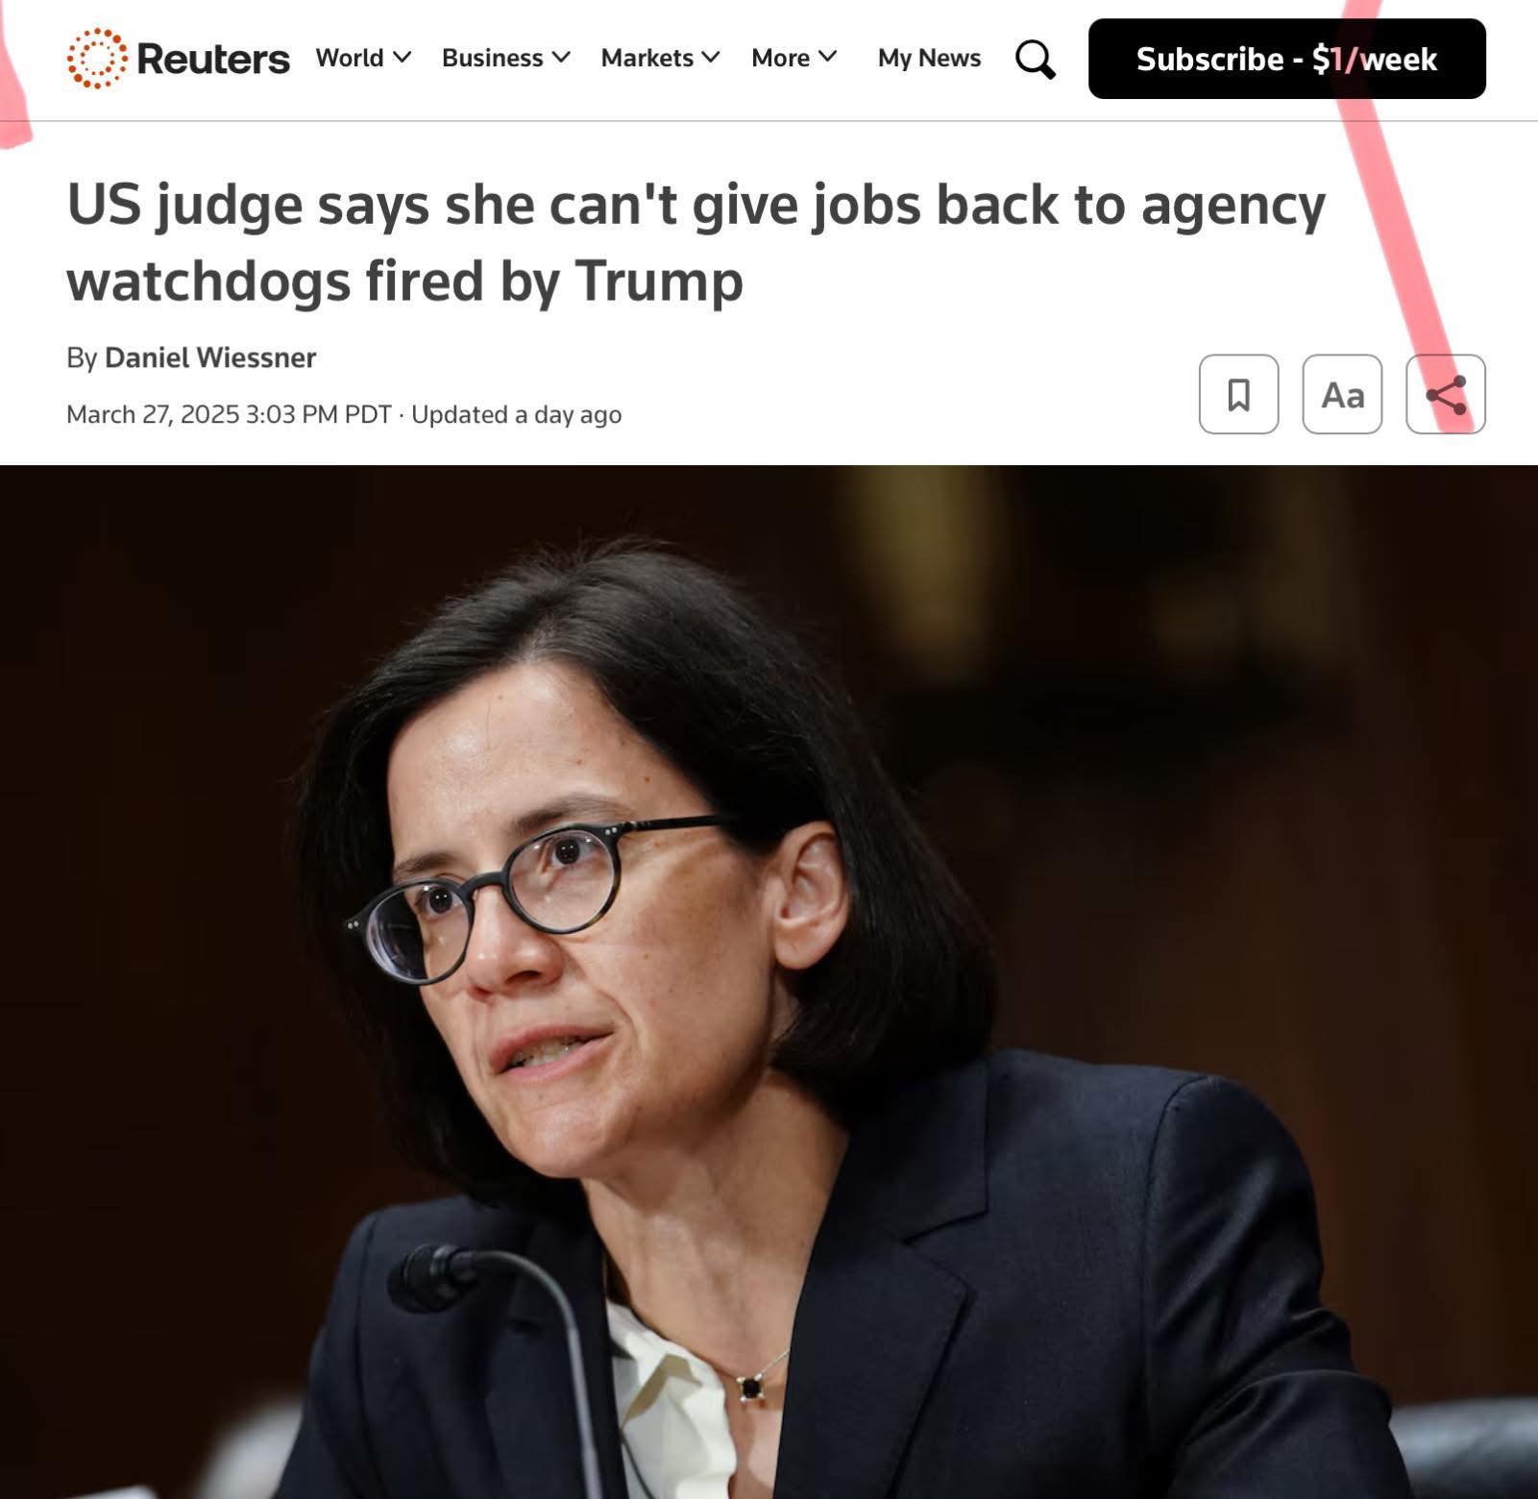Click the Subscribe - $1/week button

(1286, 59)
